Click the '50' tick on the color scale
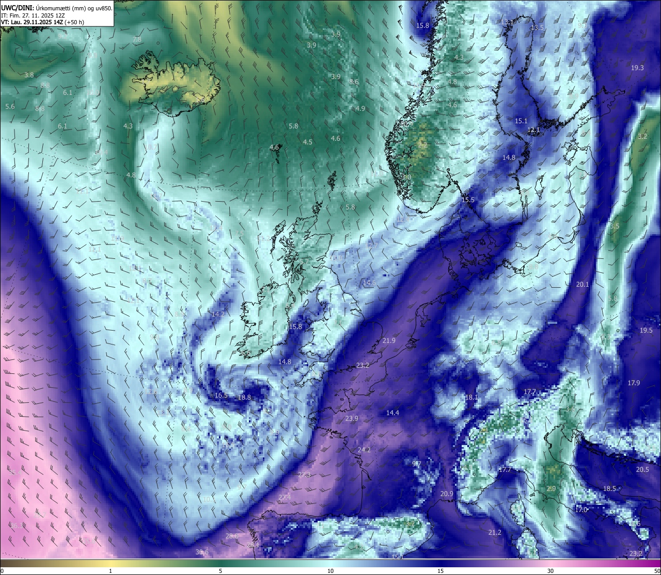 [x=657, y=570]
